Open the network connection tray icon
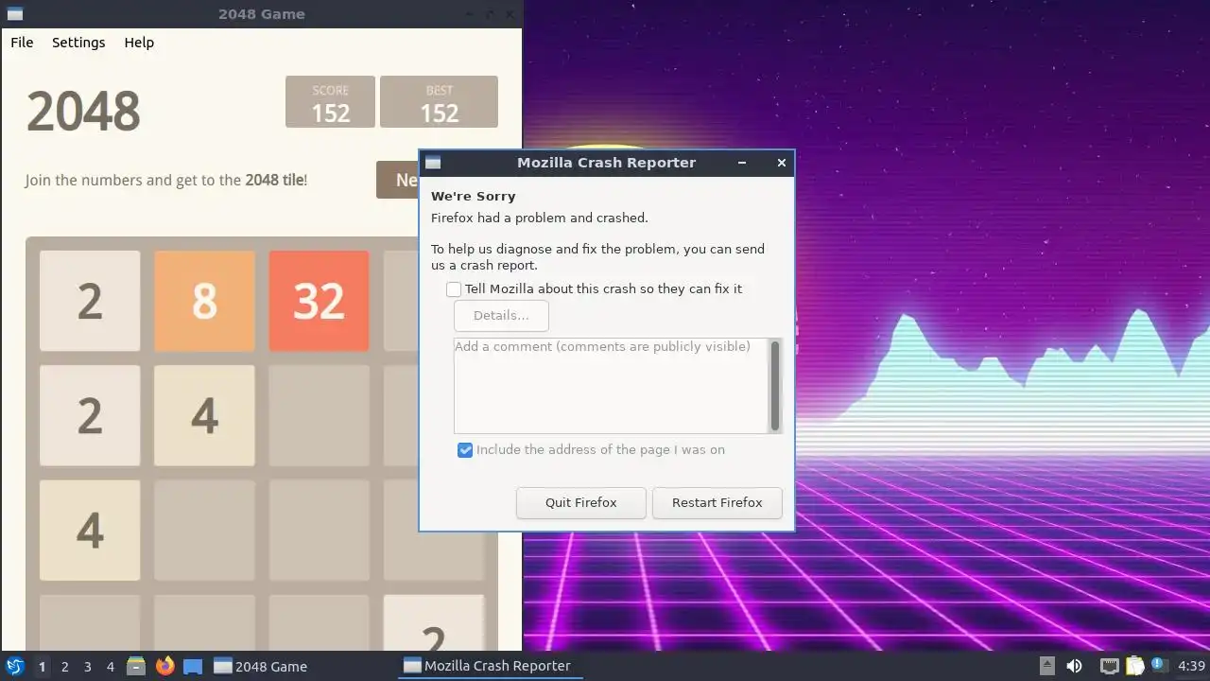Viewport: 1210px width, 681px height. pos(1110,667)
